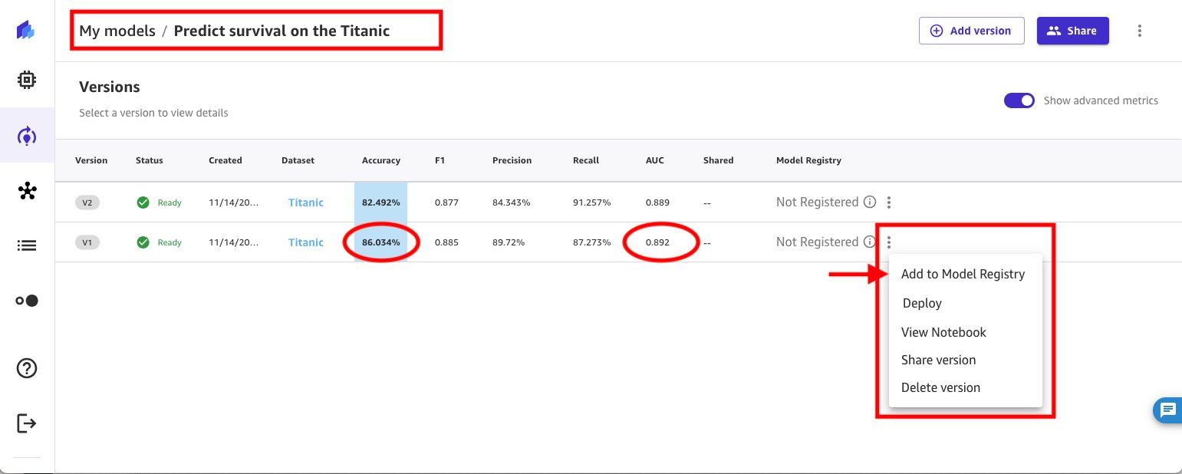The height and width of the screenshot is (474, 1182).
Task: Open the chat support bubble icon
Action: pos(1167,410)
